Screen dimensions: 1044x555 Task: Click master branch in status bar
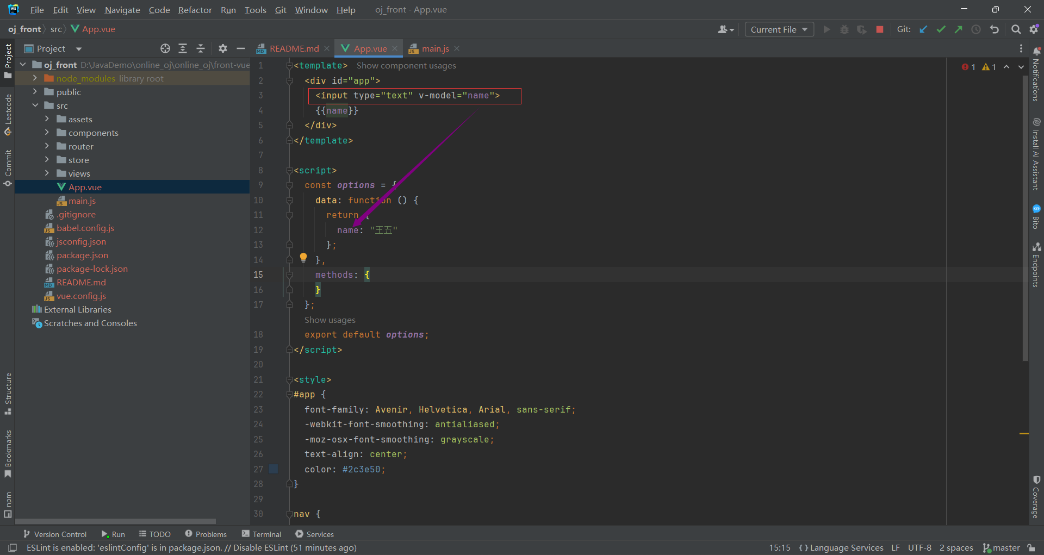coord(1001,548)
